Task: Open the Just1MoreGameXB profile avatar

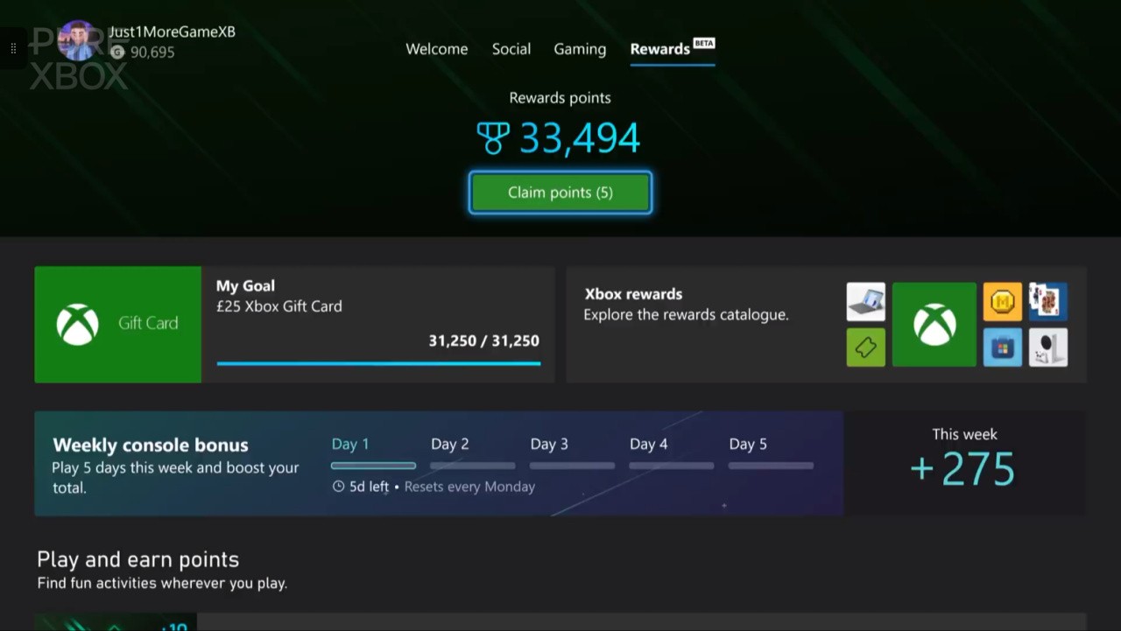Action: (x=79, y=41)
